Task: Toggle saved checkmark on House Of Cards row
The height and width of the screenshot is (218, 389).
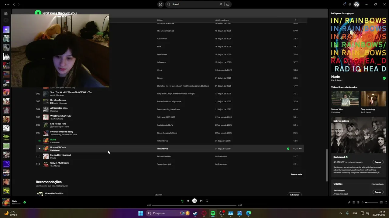Action: [x=288, y=149]
